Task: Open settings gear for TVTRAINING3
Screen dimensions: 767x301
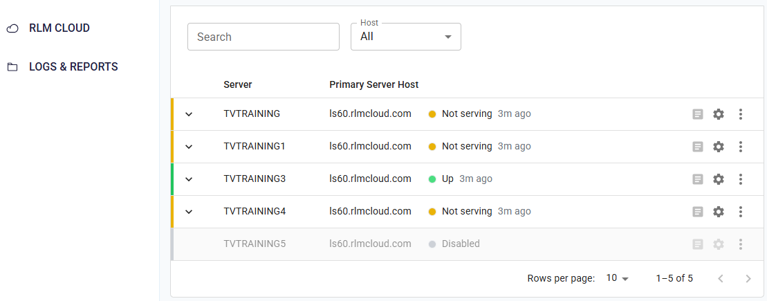Action: tap(718, 179)
